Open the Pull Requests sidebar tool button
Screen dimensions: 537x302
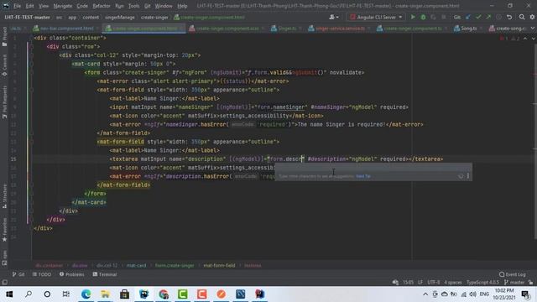click(x=4, y=102)
